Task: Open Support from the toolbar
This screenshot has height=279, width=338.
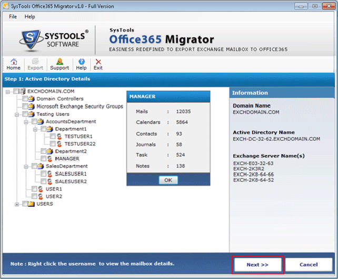Action: coord(59,64)
